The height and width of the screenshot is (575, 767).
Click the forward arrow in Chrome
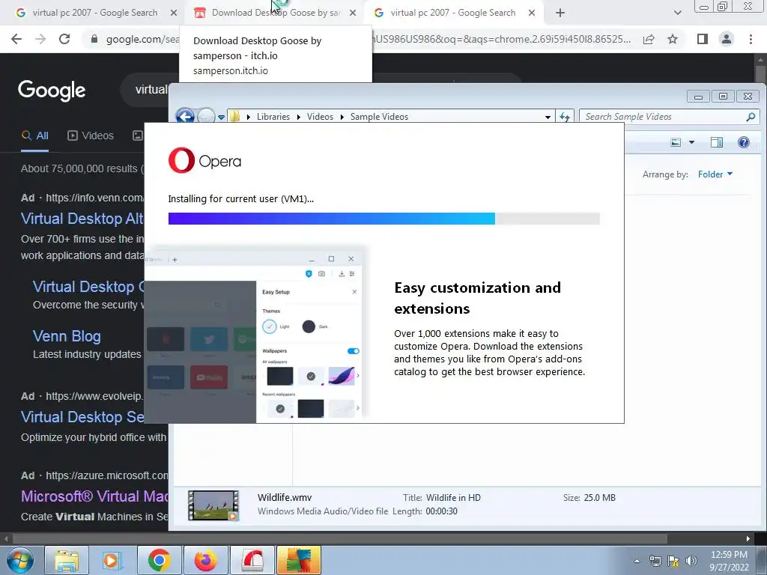(x=40, y=39)
